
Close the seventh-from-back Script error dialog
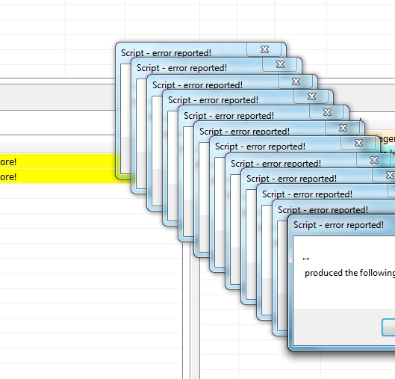358,143
